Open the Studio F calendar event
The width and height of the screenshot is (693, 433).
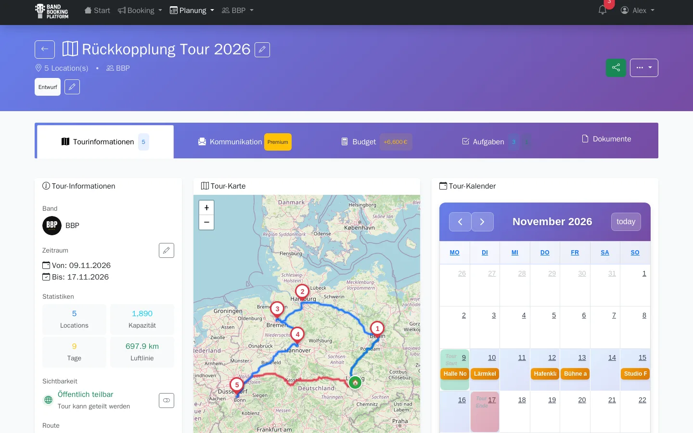(635, 374)
